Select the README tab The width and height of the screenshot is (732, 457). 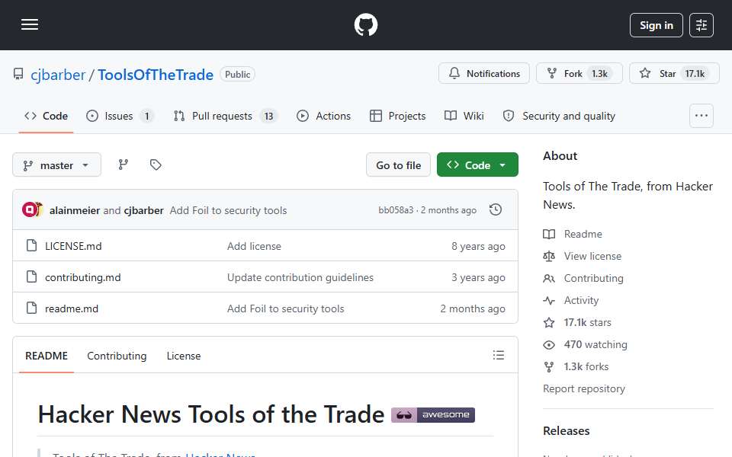(47, 356)
